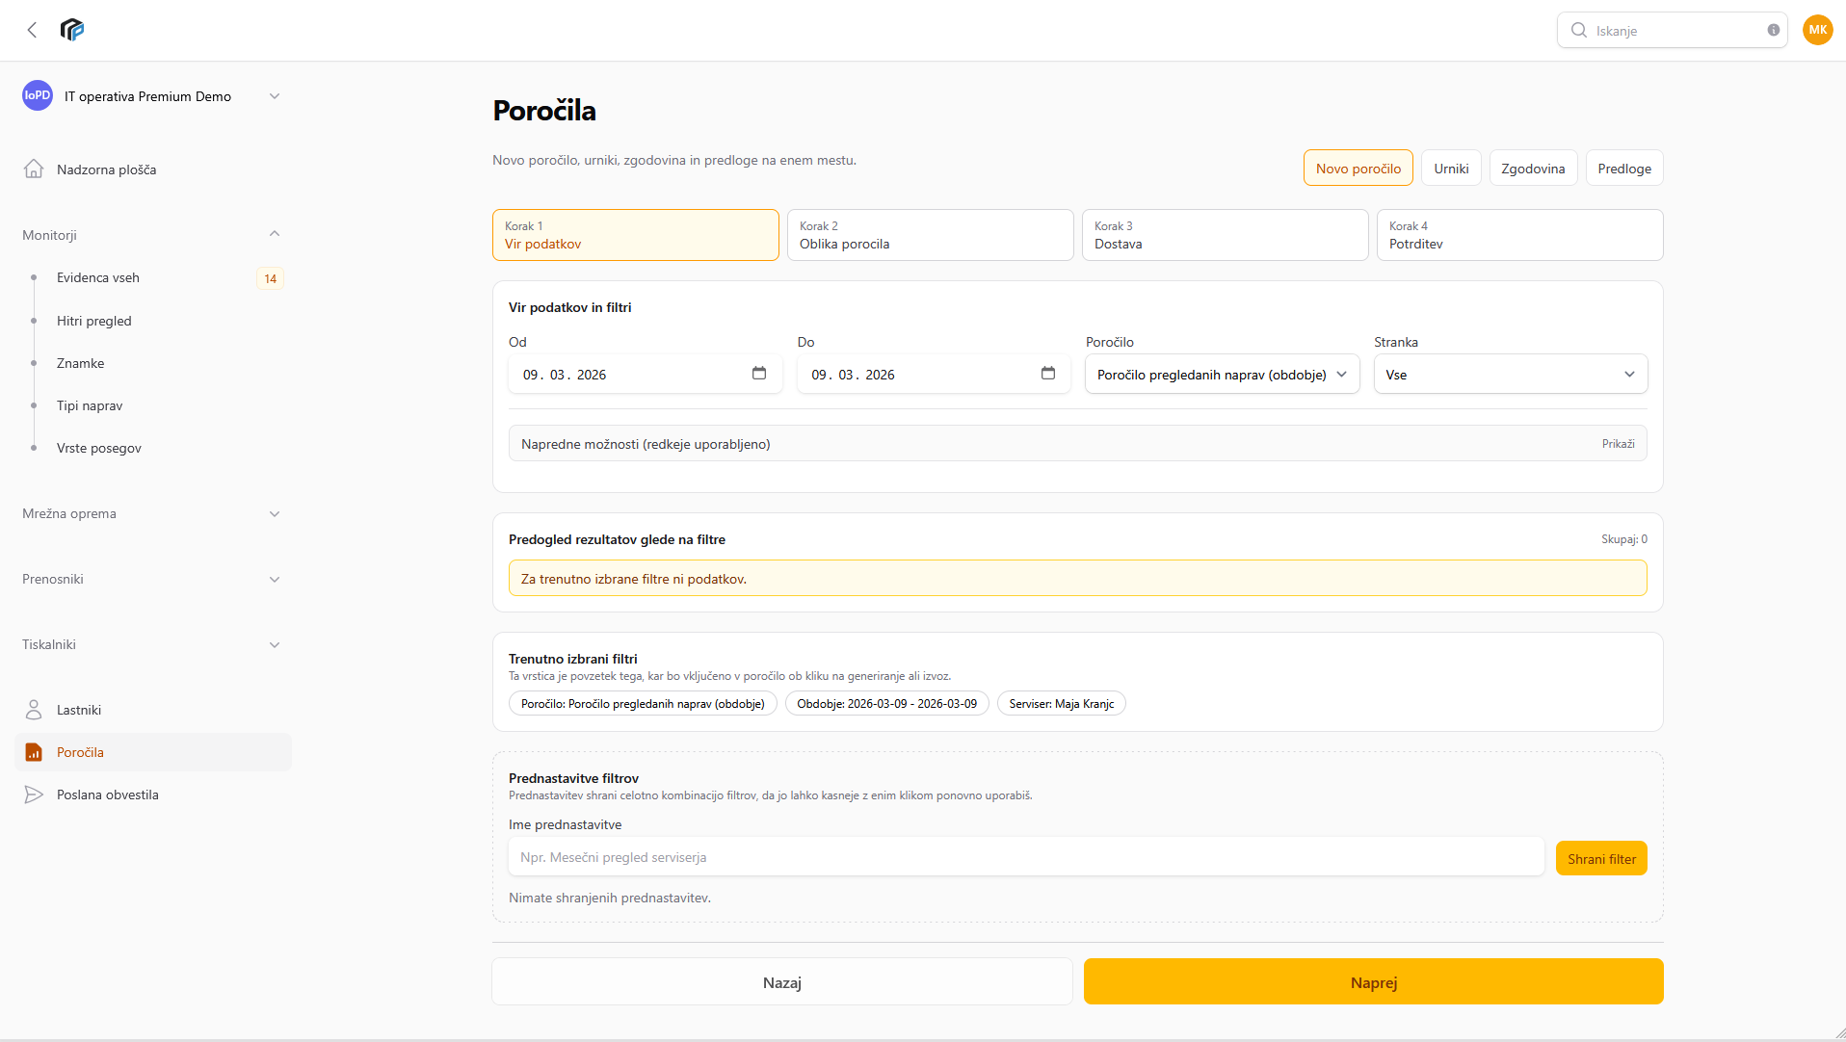The width and height of the screenshot is (1846, 1042).
Task: Select the Korak 2 Oblika porocila step
Action: (x=929, y=235)
